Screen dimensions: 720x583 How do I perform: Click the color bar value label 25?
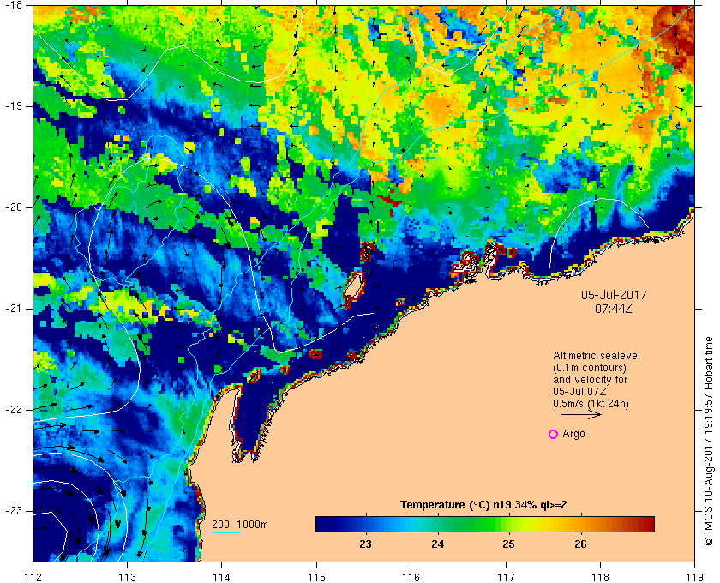(x=509, y=544)
